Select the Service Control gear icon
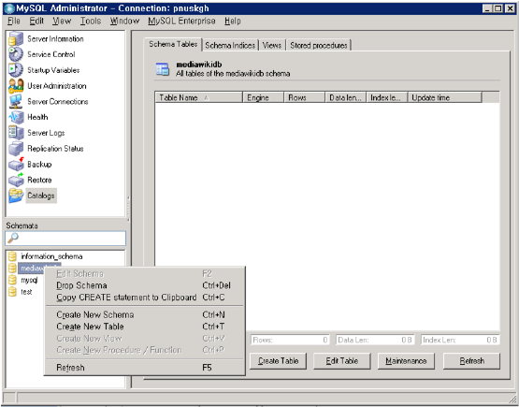Image resolution: width=519 pixels, height=407 pixels. coord(16,54)
